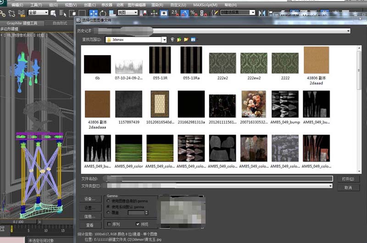Select 'use system default gamma' radio option
Screen dimensions: 367x243
pyautogui.click(x=108, y=207)
